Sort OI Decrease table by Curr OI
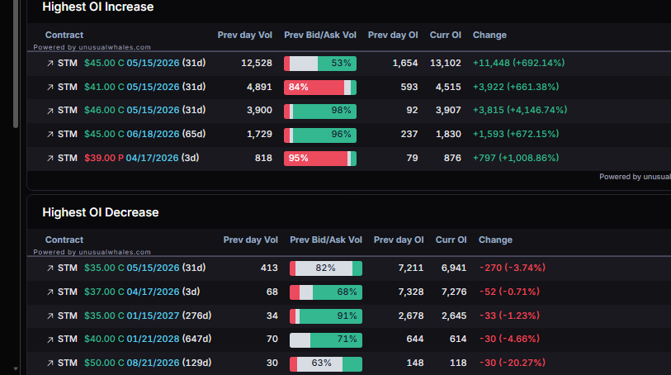671x375 pixels. (x=451, y=240)
